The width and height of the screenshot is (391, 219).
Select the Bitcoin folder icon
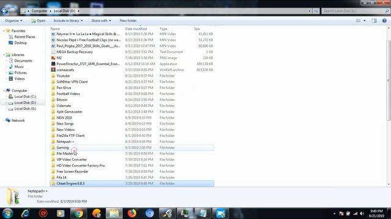(x=53, y=100)
